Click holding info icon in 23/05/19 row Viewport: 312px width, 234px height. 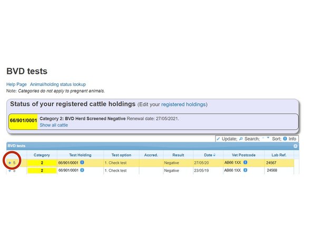click(82, 170)
